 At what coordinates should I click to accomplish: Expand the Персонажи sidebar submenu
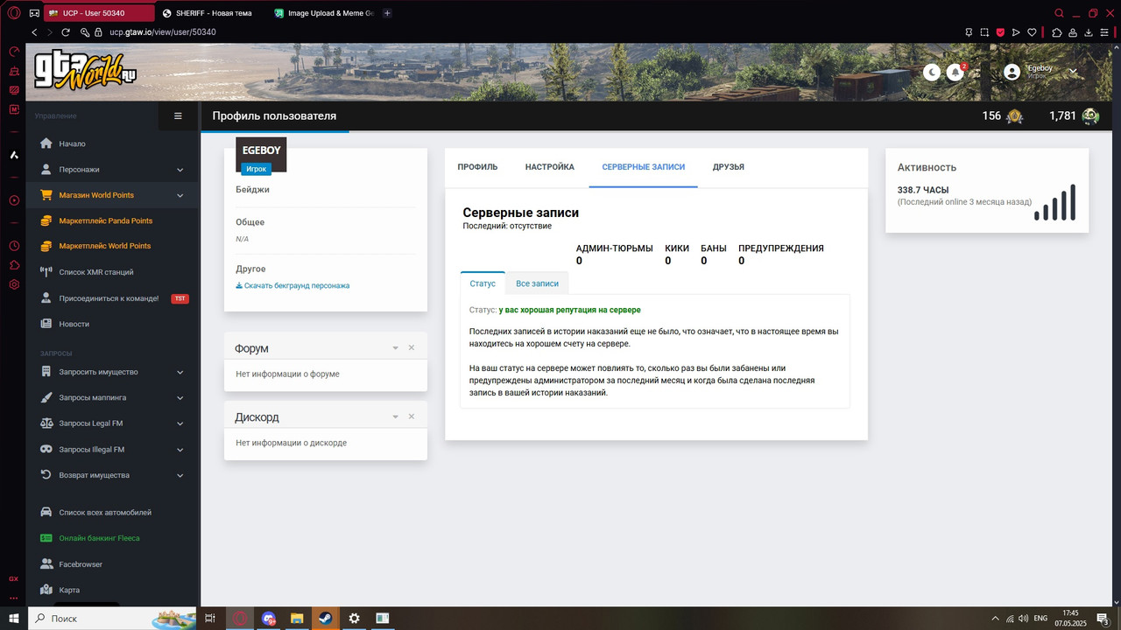click(x=180, y=170)
